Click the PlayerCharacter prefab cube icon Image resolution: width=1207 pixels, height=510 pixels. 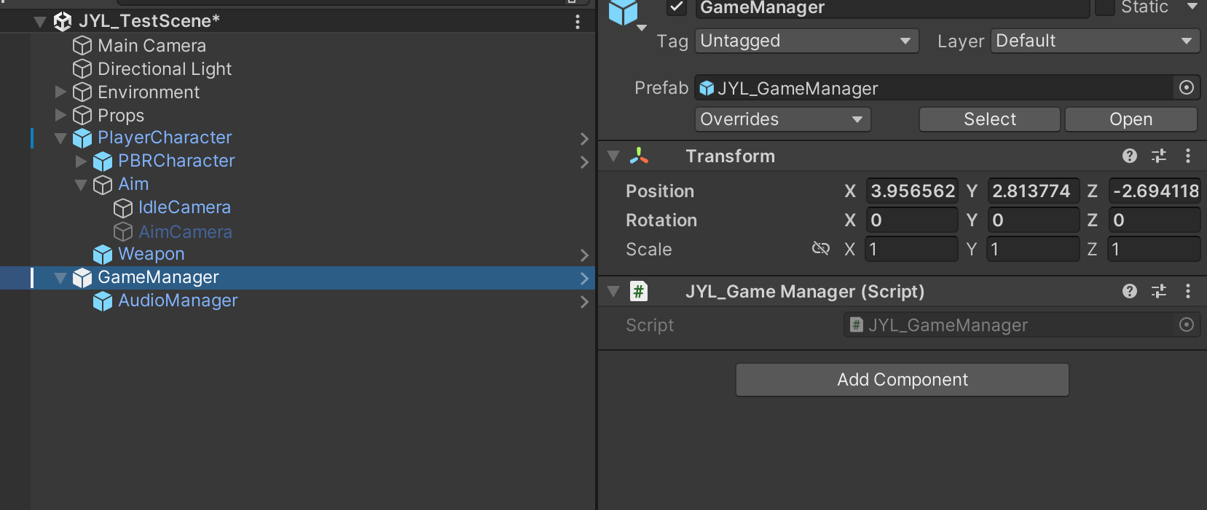pyautogui.click(x=82, y=138)
